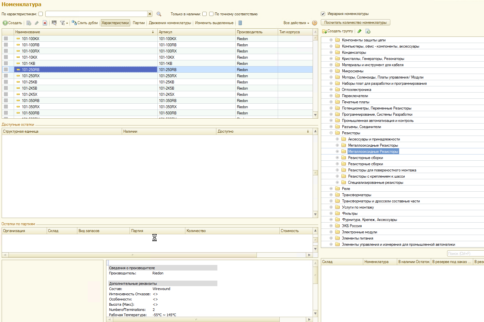Click the barcode search icon

(x=54, y=23)
